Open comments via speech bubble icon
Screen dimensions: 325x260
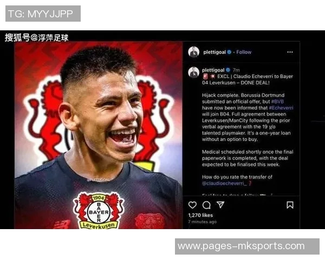[206, 205]
